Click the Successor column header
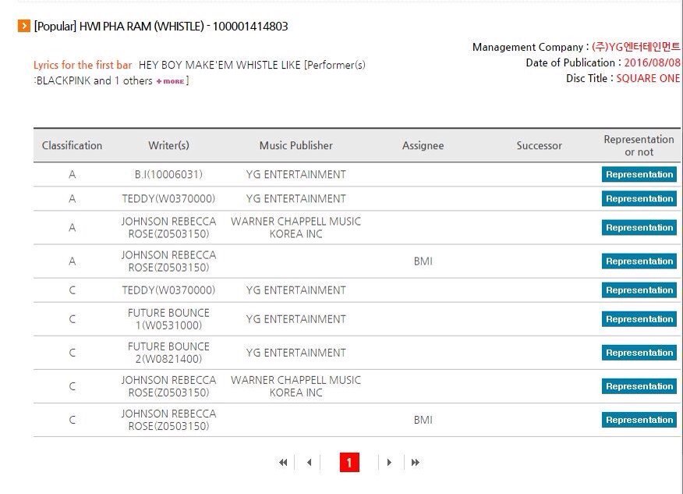 [x=540, y=146]
